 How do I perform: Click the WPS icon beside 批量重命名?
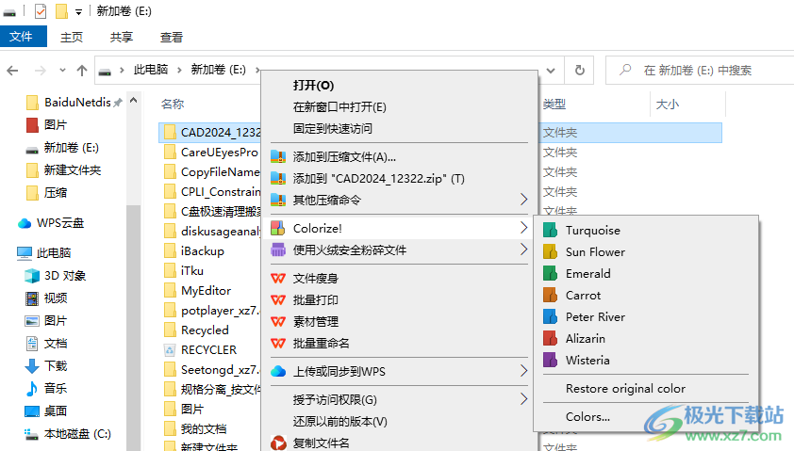coord(278,344)
